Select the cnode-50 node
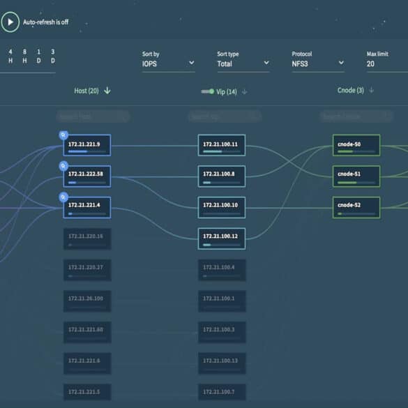This screenshot has height=408, width=408. coord(356,145)
